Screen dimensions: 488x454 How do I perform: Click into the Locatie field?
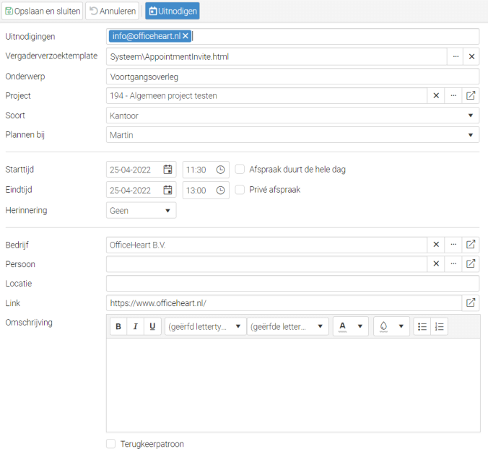click(x=292, y=284)
